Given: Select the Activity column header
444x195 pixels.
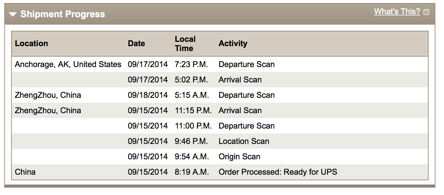Looking at the screenshot, I should click(233, 43).
